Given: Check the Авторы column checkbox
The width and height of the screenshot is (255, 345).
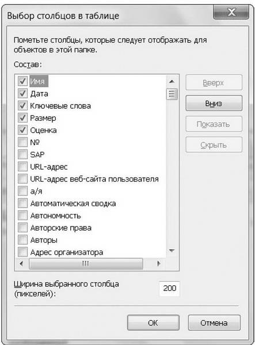Looking at the screenshot, I should pos(22,240).
